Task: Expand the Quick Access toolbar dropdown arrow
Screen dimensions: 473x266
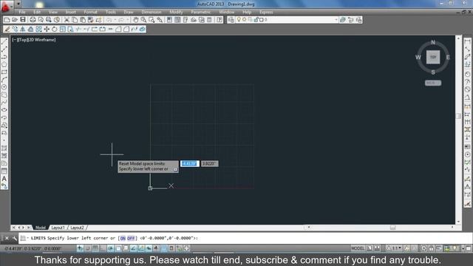Action: [18, 4]
